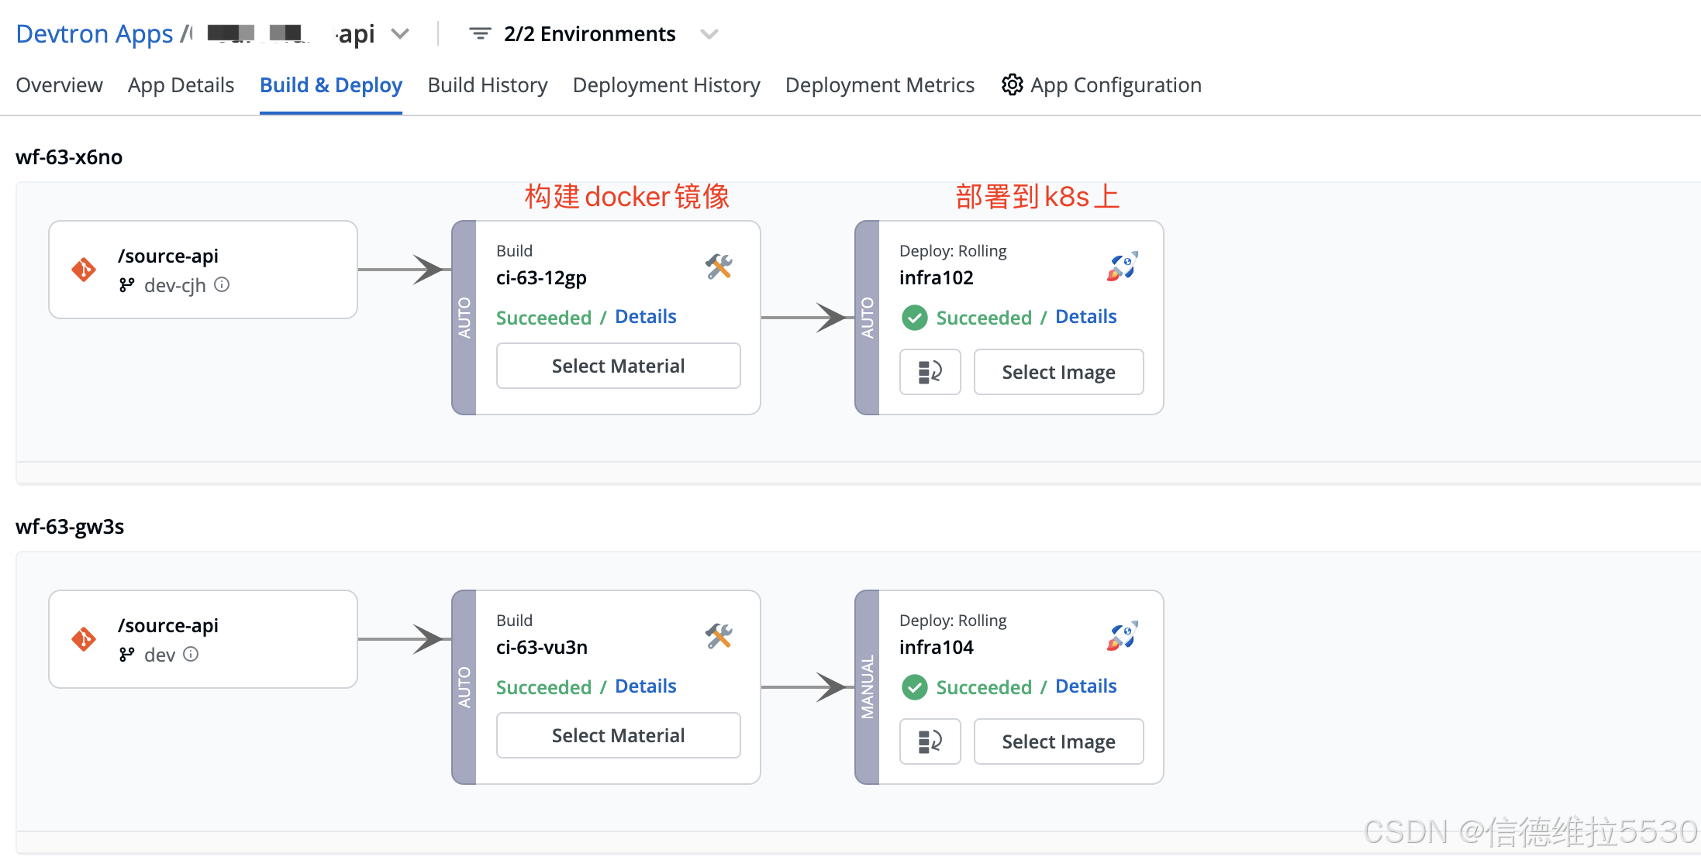Expand the app name dropdown chevron
Image resolution: width=1701 pixels, height=860 pixels.
click(x=400, y=34)
